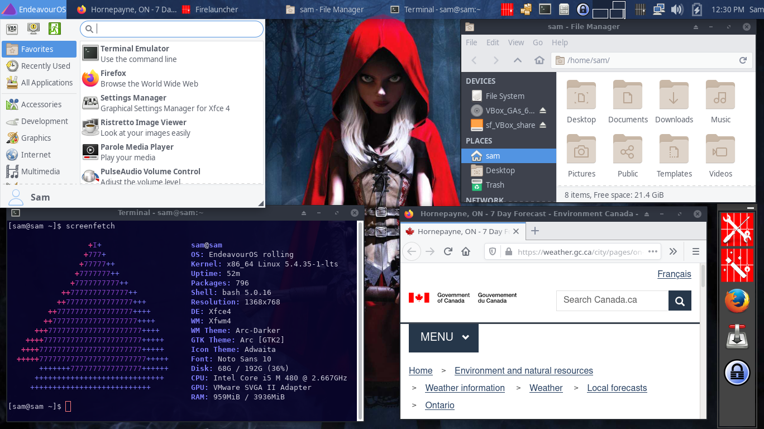Click the file cabinet icon in top panel

(x=564, y=9)
